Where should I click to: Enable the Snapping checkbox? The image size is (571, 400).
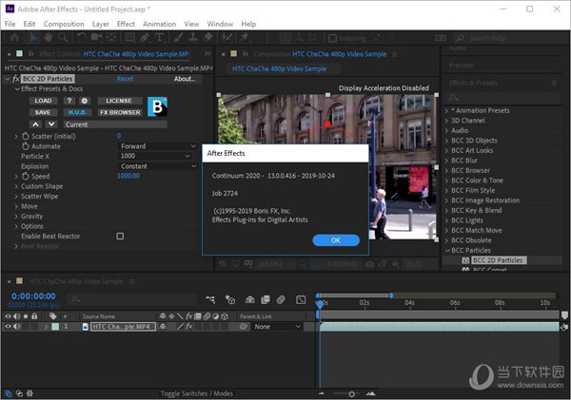[332, 38]
